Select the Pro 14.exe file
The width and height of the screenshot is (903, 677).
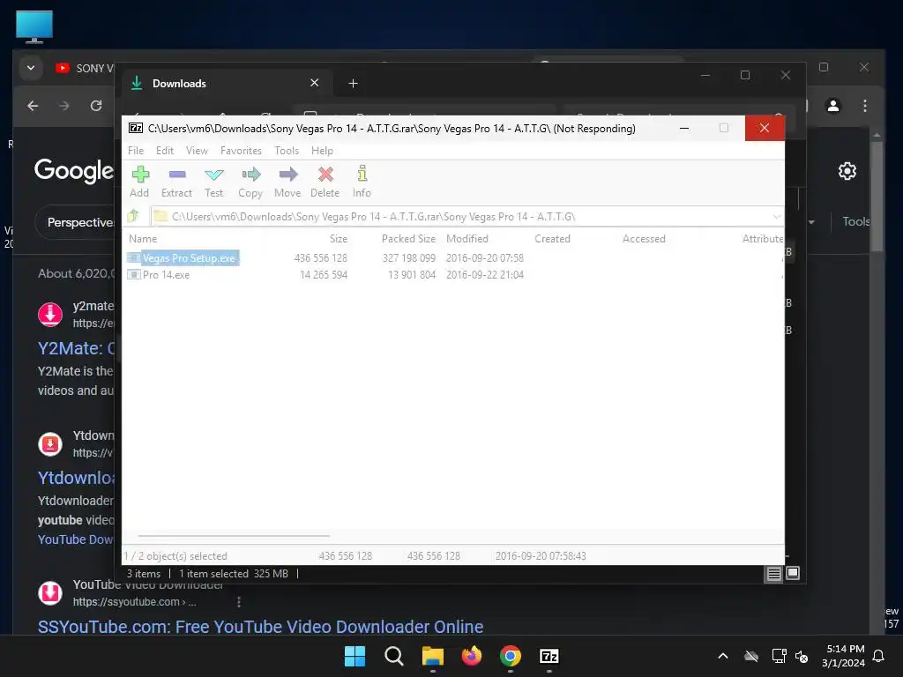166,275
